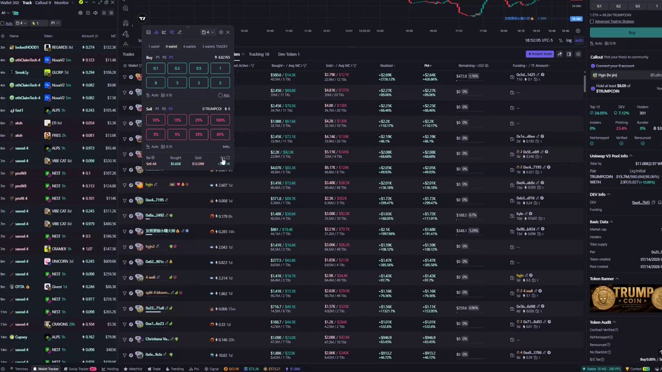Click 0.5 buy amount in quick-trade panel
Viewport: 662px width, 372px height.
[x=199, y=68]
